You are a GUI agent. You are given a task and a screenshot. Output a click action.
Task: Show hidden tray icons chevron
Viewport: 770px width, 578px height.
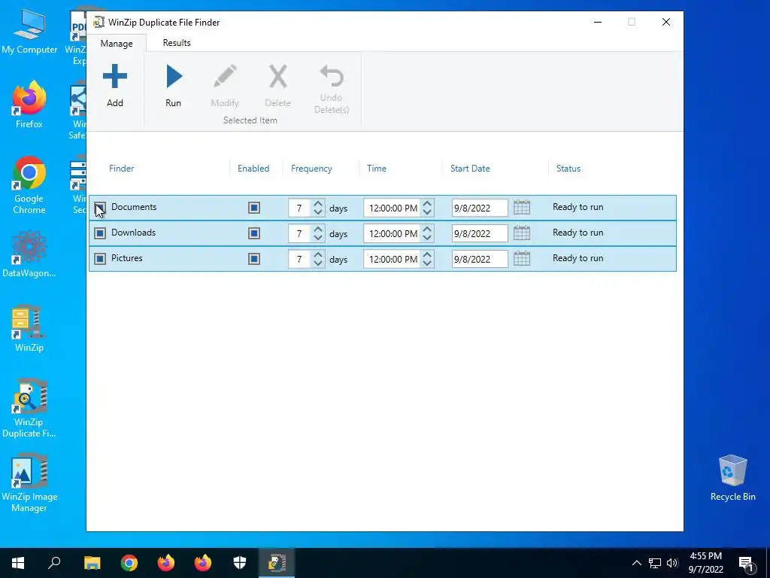coord(636,563)
